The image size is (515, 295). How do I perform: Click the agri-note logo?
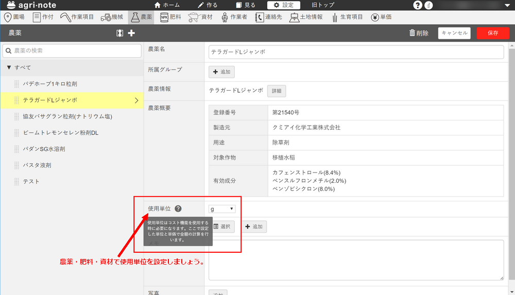click(x=31, y=5)
